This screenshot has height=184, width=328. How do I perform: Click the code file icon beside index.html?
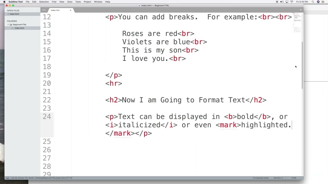(12, 28)
